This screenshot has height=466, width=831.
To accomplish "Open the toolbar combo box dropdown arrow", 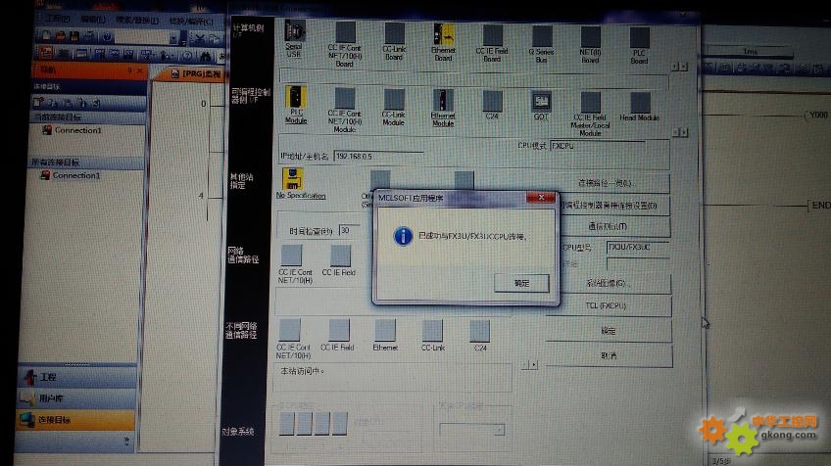I will click(173, 38).
